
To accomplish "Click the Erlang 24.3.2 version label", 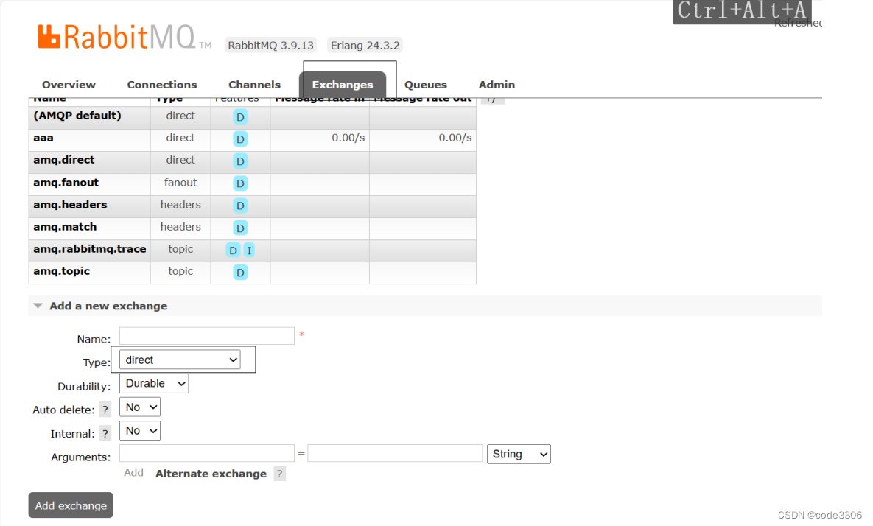I will (365, 45).
